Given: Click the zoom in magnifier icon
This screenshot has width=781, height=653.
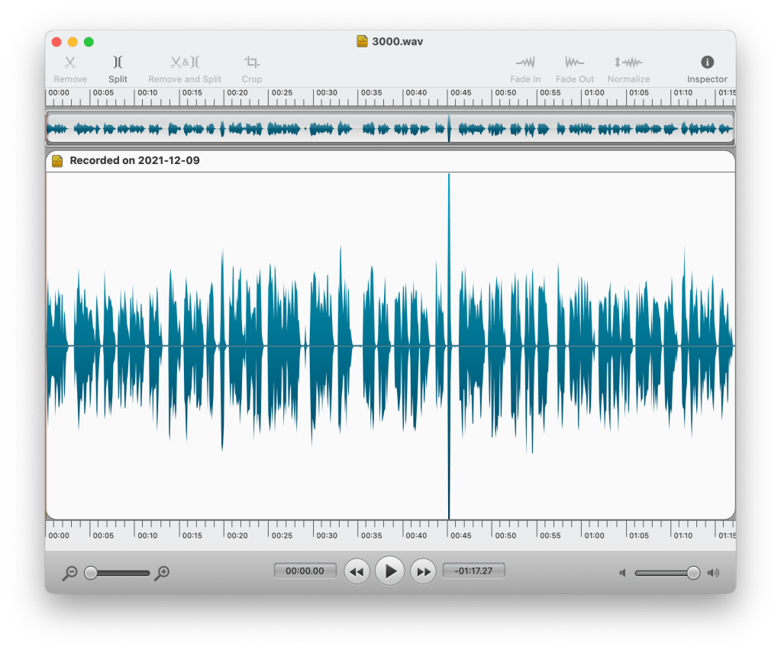Looking at the screenshot, I should (162, 573).
